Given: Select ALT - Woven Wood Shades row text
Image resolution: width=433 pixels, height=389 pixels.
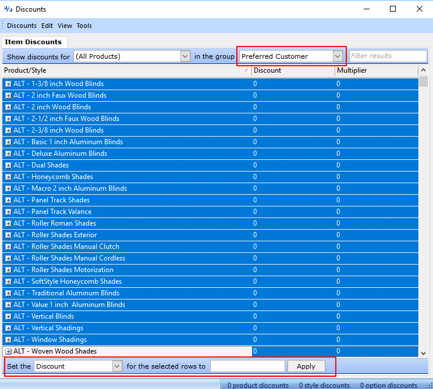Looking at the screenshot, I should pyautogui.click(x=55, y=351).
